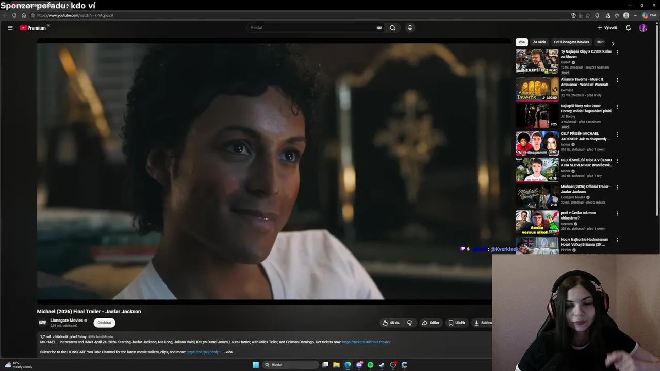Click the taskbar Hledat search box
The image size is (660, 371).
click(x=290, y=365)
